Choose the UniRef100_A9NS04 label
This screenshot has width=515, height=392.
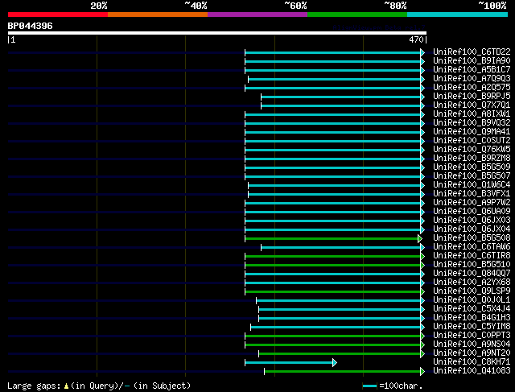[x=472, y=345]
